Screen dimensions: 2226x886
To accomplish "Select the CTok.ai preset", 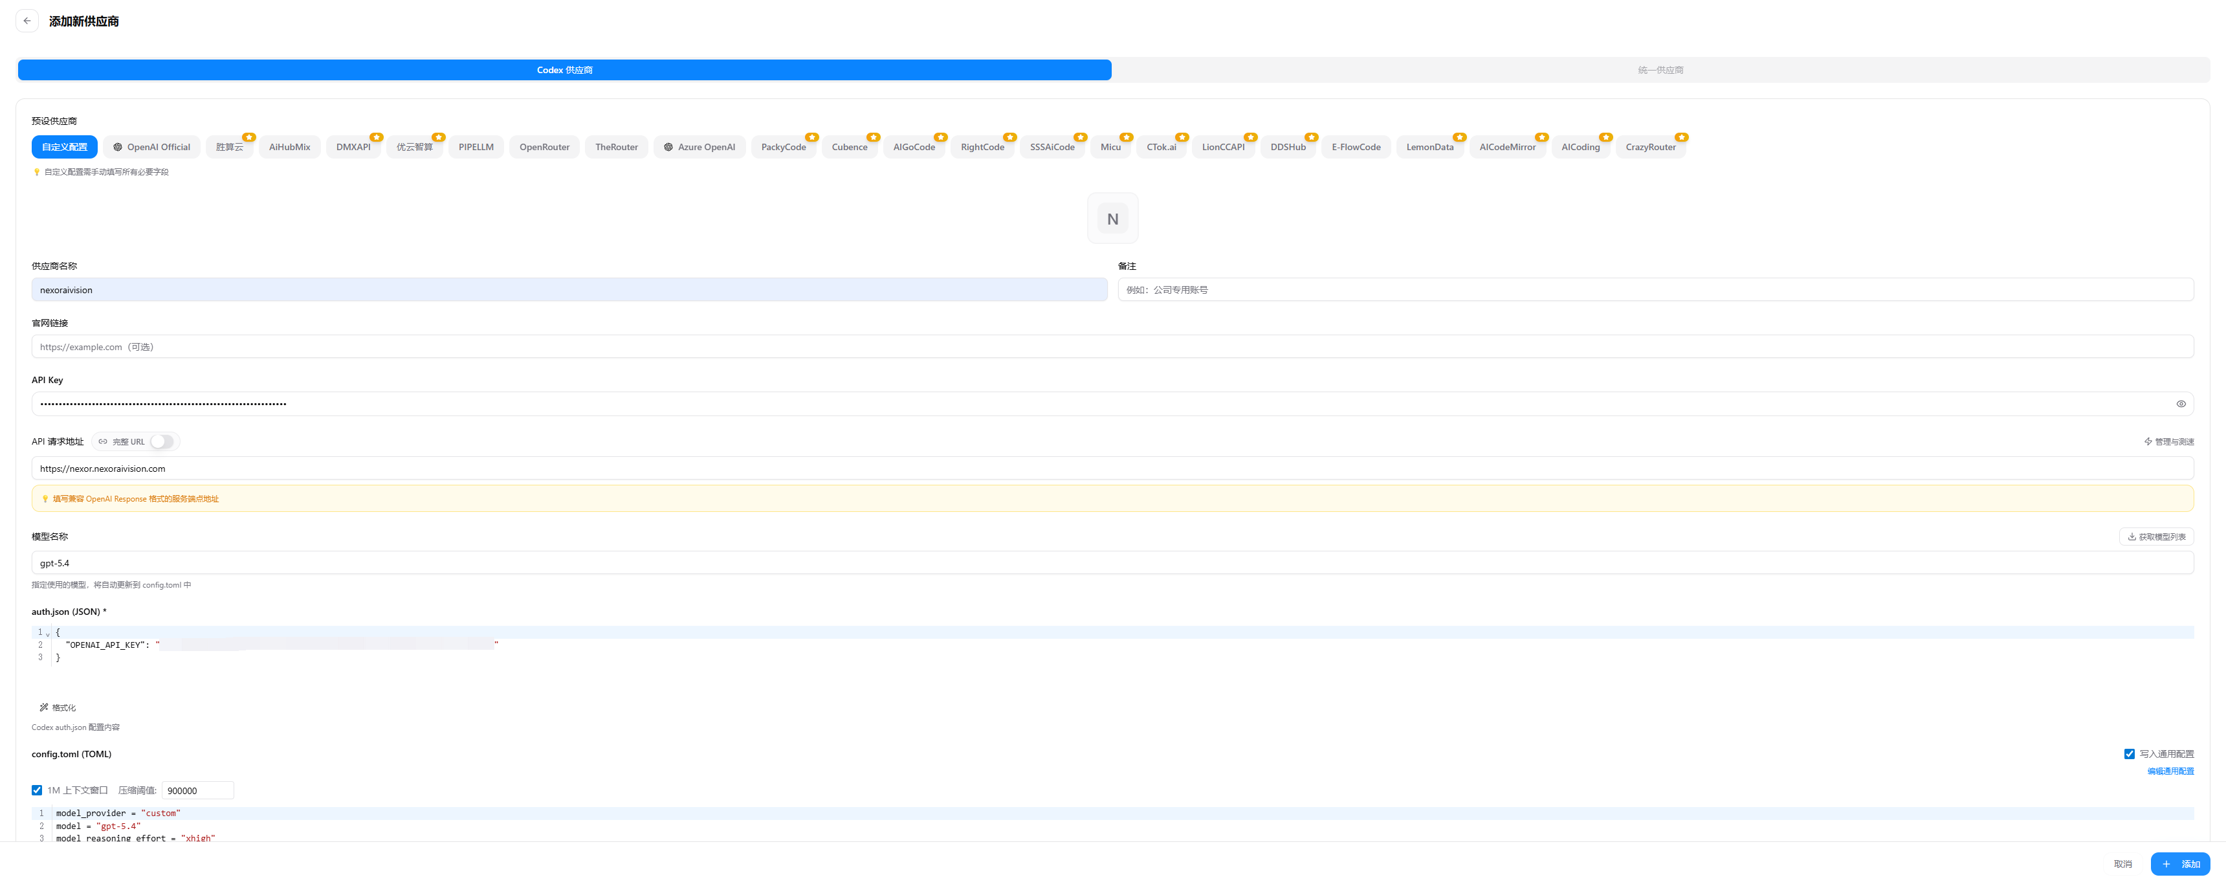I will pos(1162,147).
